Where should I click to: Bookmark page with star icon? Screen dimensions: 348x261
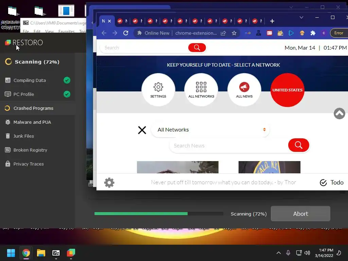click(234, 33)
